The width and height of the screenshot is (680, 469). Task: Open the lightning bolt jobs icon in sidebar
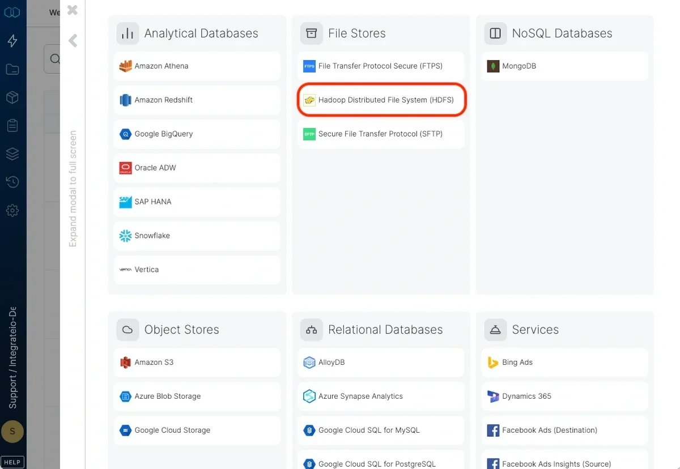(x=12, y=40)
